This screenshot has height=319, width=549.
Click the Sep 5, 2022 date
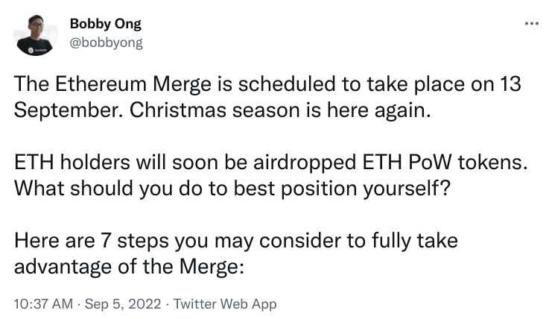pyautogui.click(x=118, y=304)
